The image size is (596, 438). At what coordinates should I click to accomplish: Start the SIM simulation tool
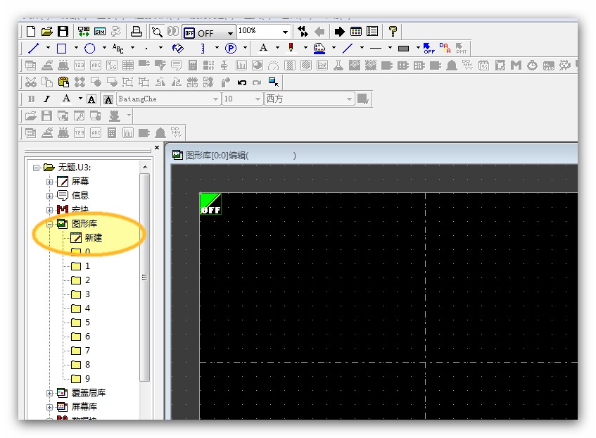pyautogui.click(x=100, y=32)
